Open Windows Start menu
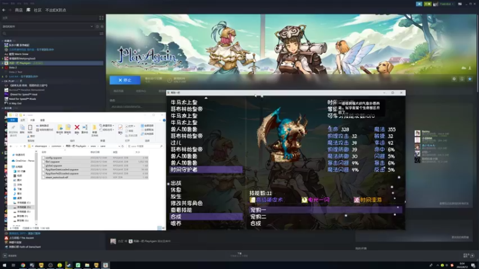Screen dimensions: 479x269 click(4, 265)
